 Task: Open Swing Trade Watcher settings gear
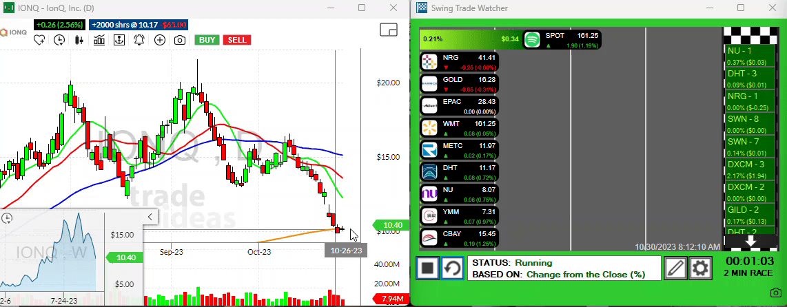click(x=700, y=268)
